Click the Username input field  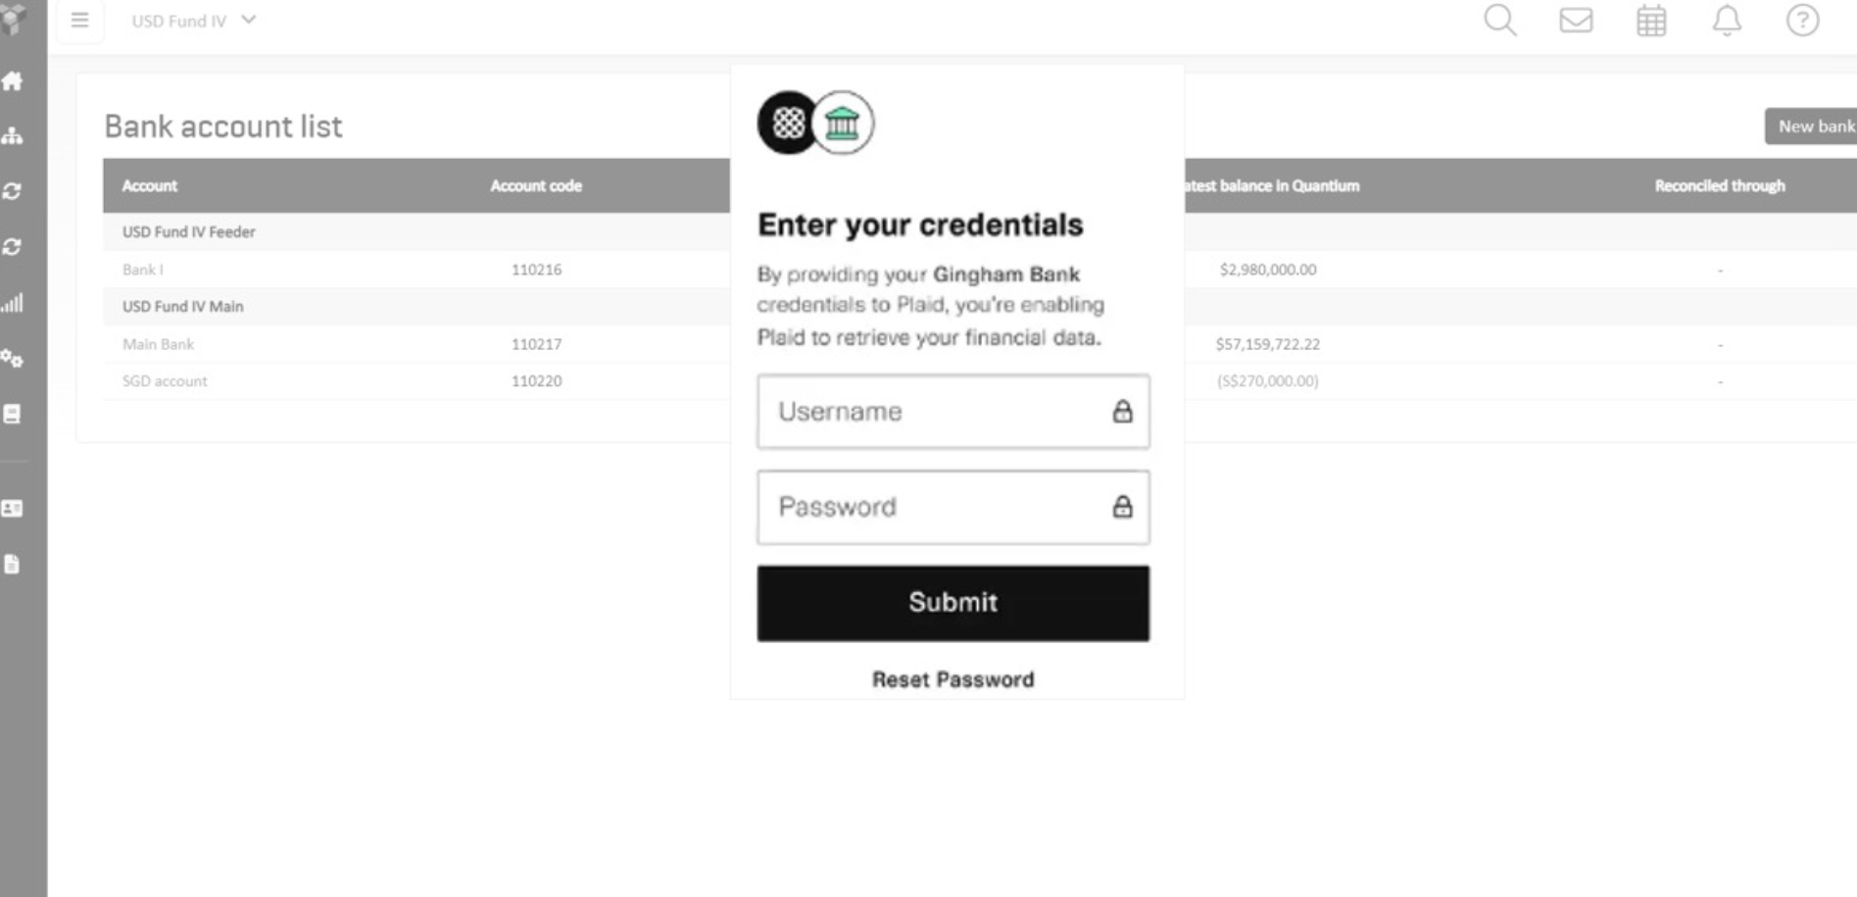pyautogui.click(x=941, y=412)
